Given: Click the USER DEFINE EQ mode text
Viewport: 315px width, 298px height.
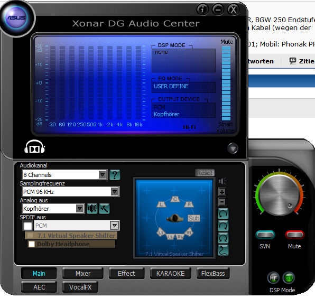Looking at the screenshot, I should tap(171, 86).
